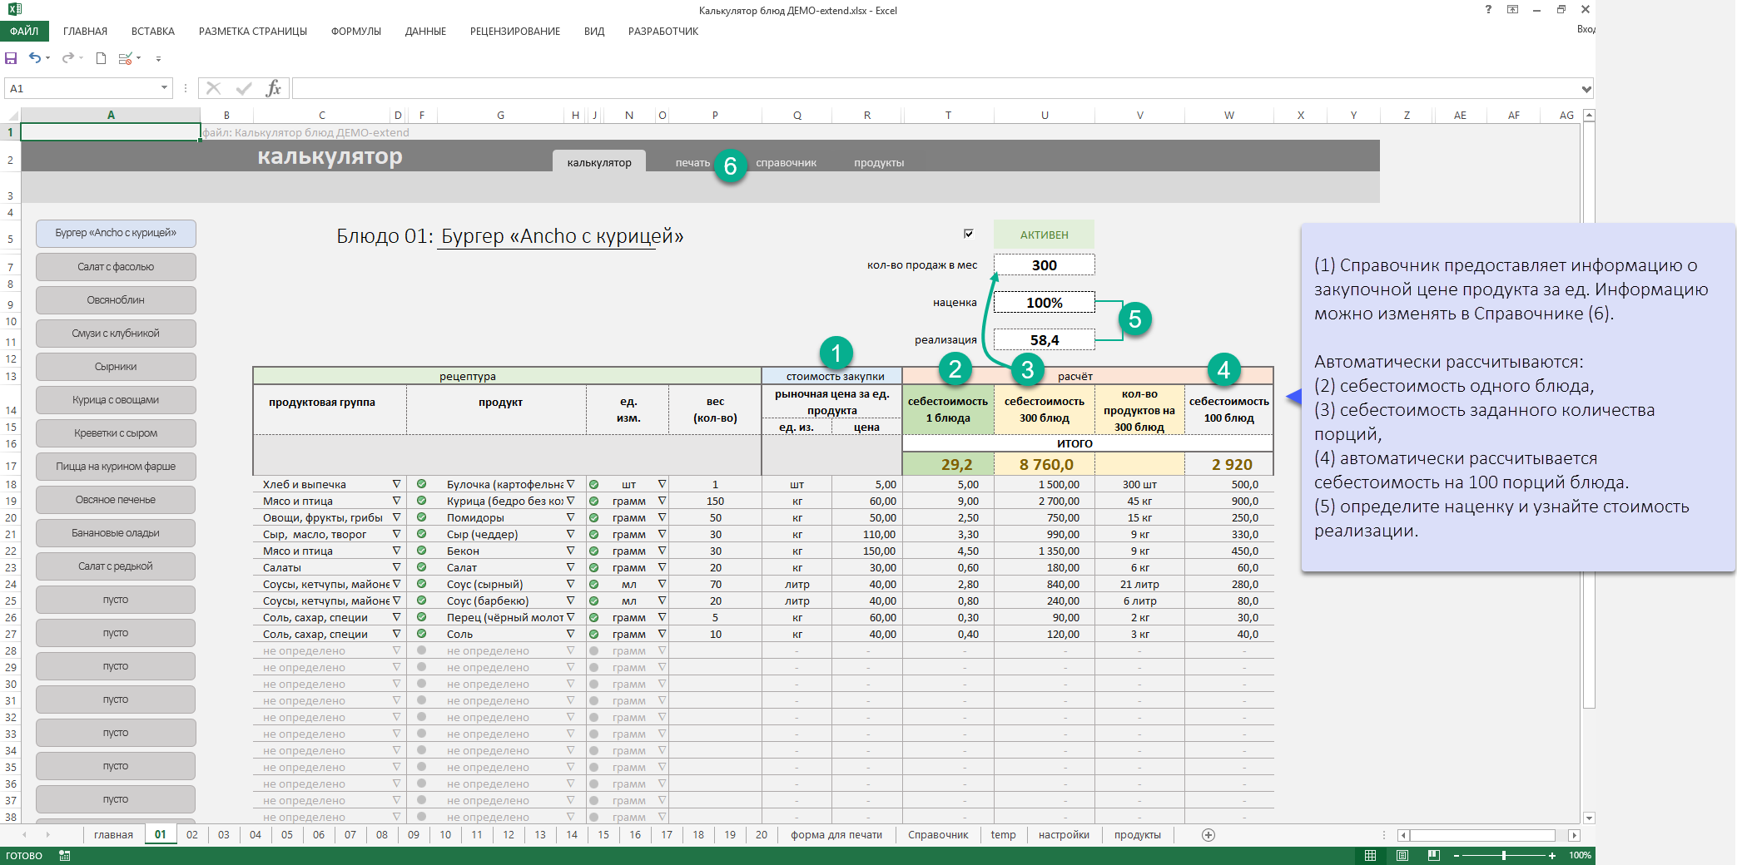Click the Save icon in quick access toolbar
The width and height of the screenshot is (1737, 865).
tap(11, 58)
